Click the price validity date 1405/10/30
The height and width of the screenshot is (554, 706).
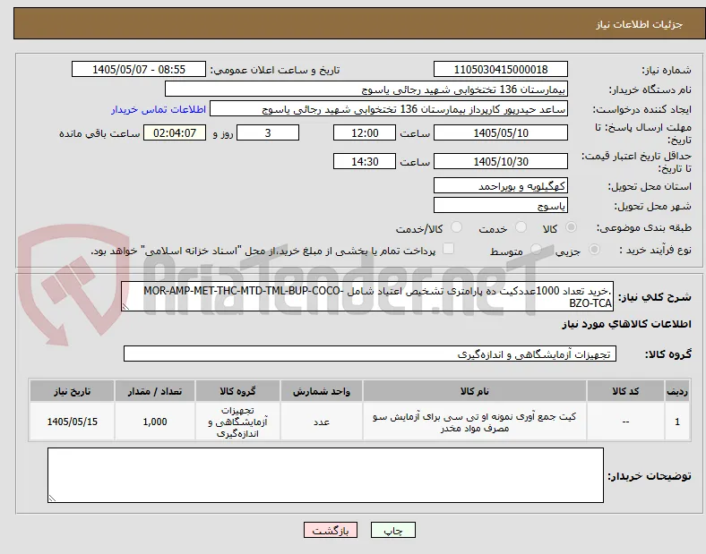pyautogui.click(x=500, y=161)
